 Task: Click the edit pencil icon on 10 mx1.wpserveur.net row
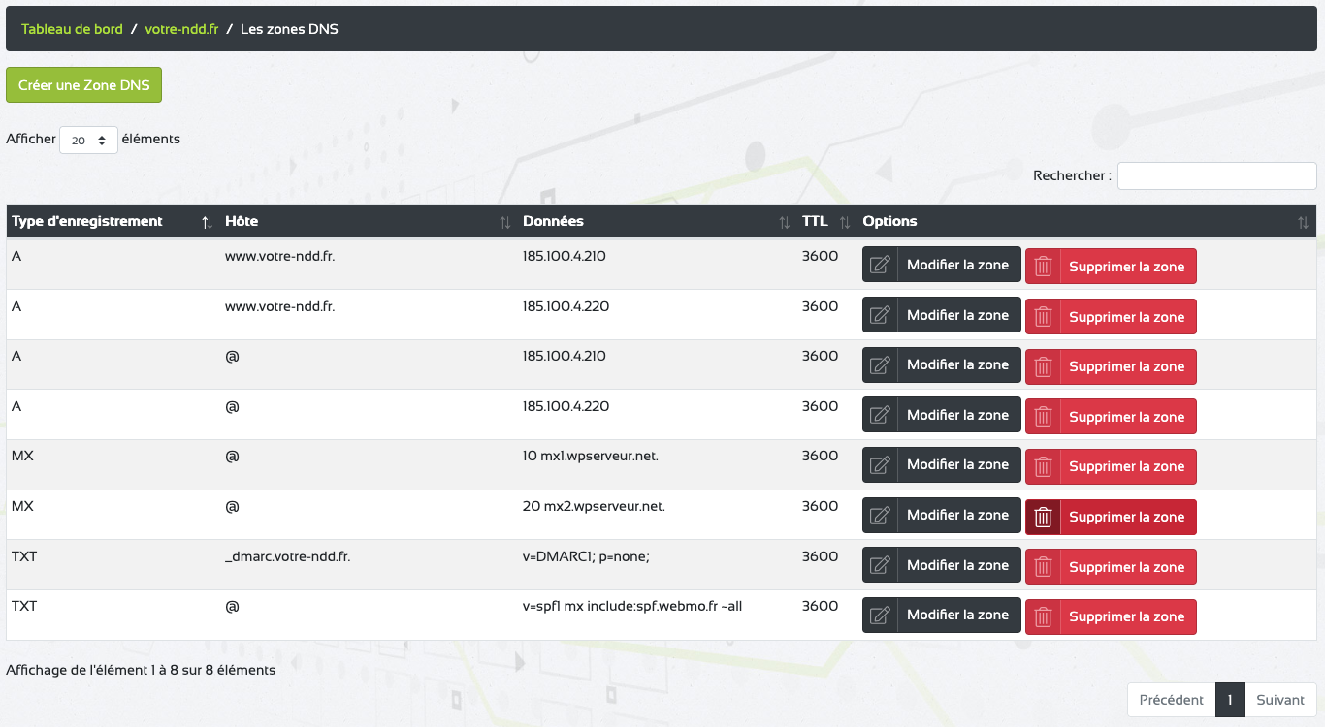pos(880,465)
